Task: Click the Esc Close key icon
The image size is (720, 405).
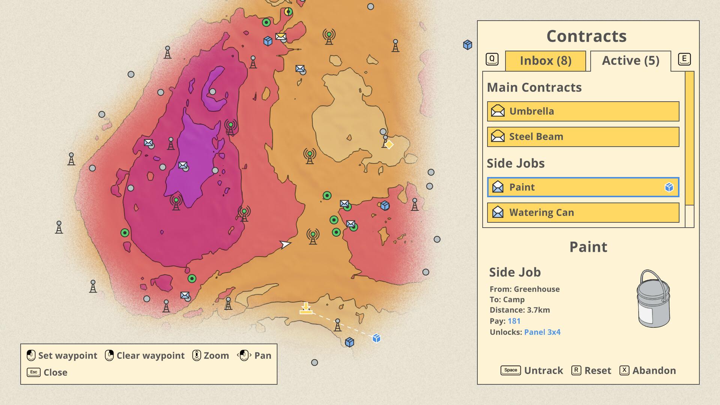Action: [33, 372]
